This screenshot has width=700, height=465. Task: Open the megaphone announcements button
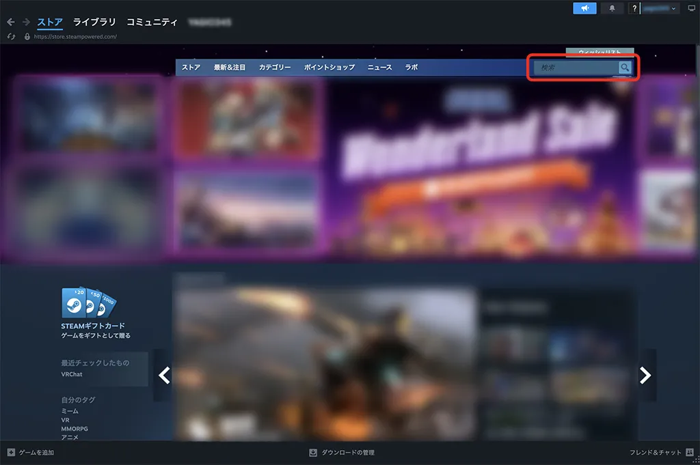[x=584, y=8]
